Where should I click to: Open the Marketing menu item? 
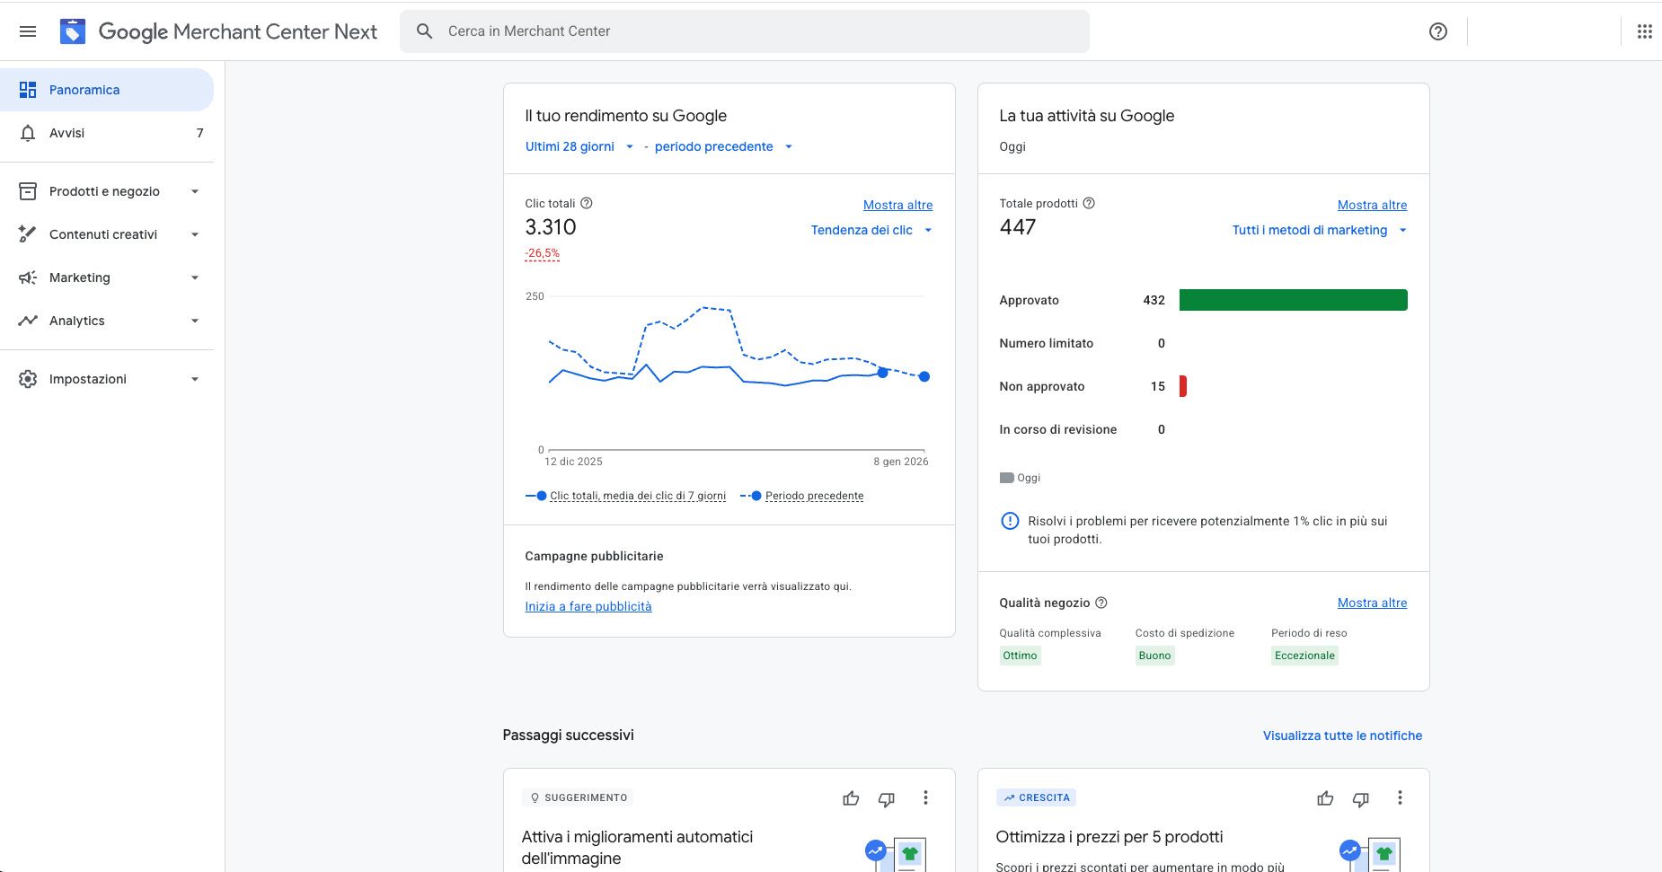pos(107,277)
